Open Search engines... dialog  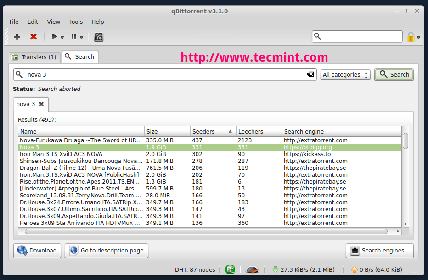click(x=380, y=251)
